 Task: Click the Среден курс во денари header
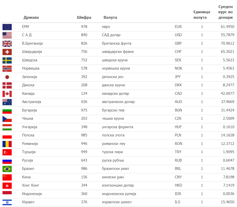[x=226, y=12]
